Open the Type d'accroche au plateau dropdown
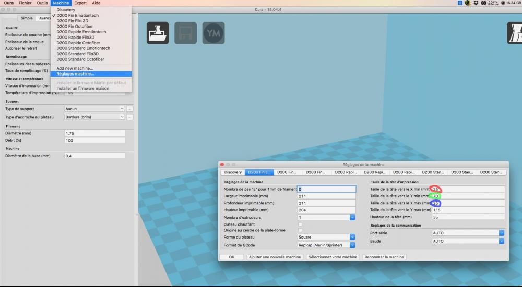This screenshot has height=287, width=522. point(94,117)
